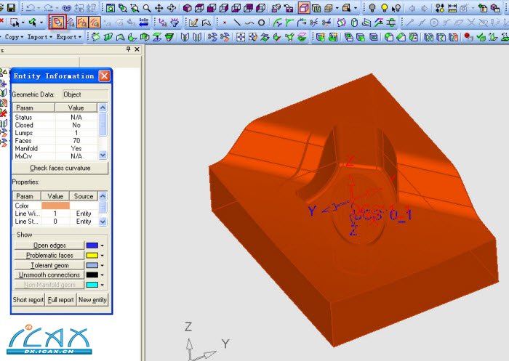This screenshot has height=361, width=509.
Task: Click the Save floppy disk icon
Action: [11, 7]
